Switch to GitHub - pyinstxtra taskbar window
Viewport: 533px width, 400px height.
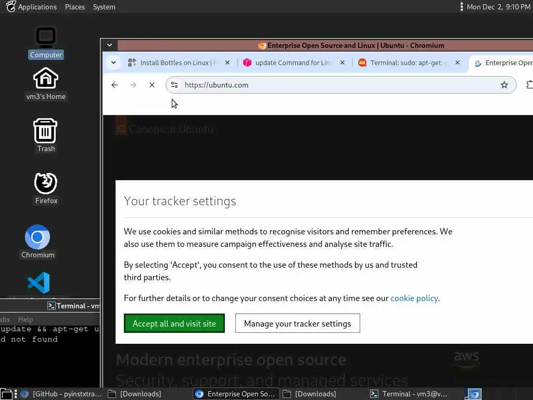click(61, 394)
